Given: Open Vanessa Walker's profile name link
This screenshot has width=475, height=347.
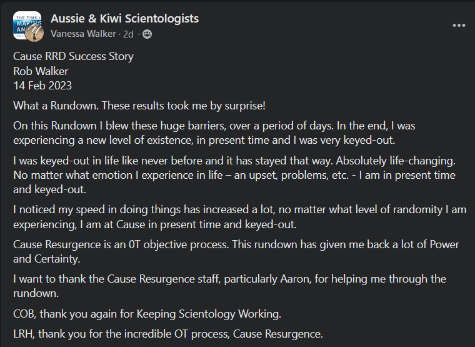Looking at the screenshot, I should tap(83, 34).
